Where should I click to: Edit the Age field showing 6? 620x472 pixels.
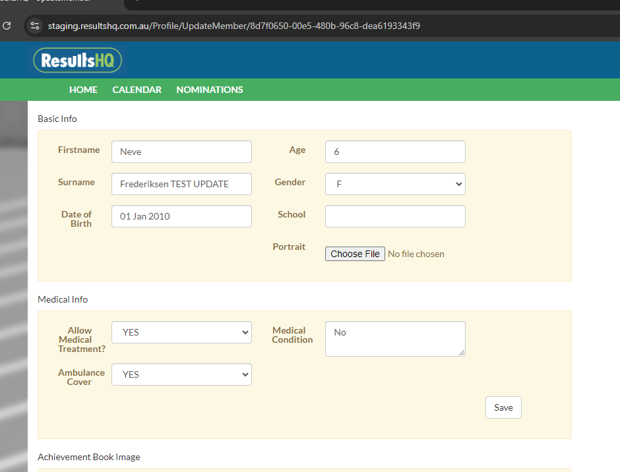[395, 152]
